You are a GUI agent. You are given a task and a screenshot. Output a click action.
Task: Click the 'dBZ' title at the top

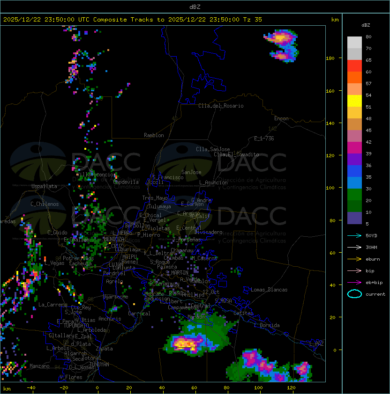(x=195, y=7)
